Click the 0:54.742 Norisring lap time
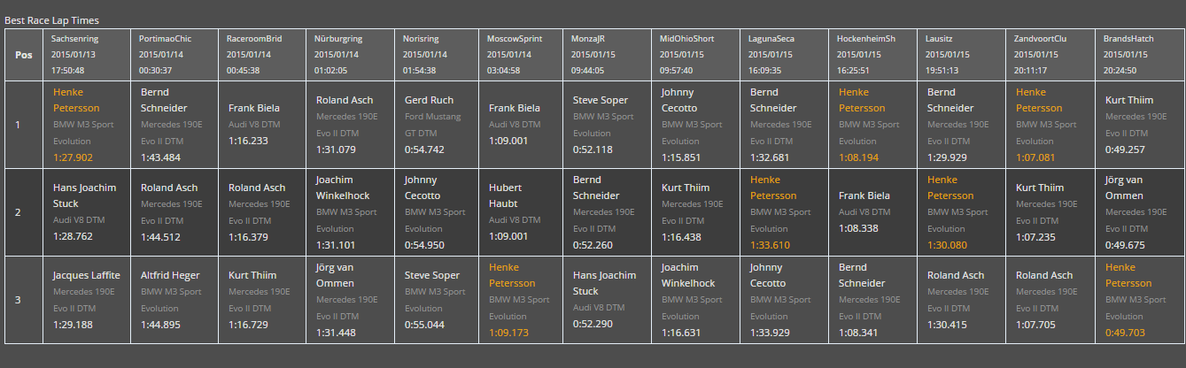The height and width of the screenshot is (368, 1186). [x=424, y=149]
